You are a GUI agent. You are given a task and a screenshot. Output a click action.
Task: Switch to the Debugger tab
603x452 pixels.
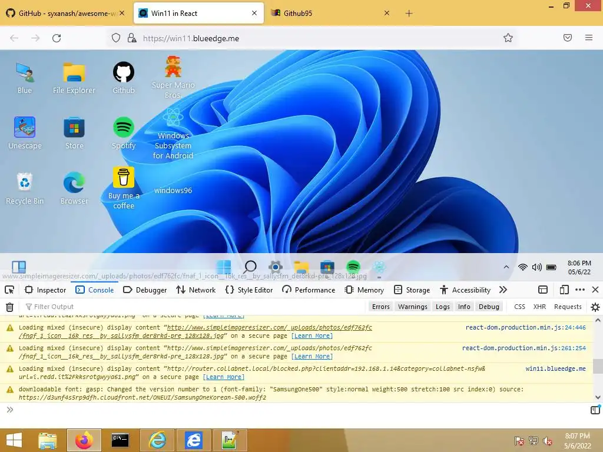pos(145,290)
